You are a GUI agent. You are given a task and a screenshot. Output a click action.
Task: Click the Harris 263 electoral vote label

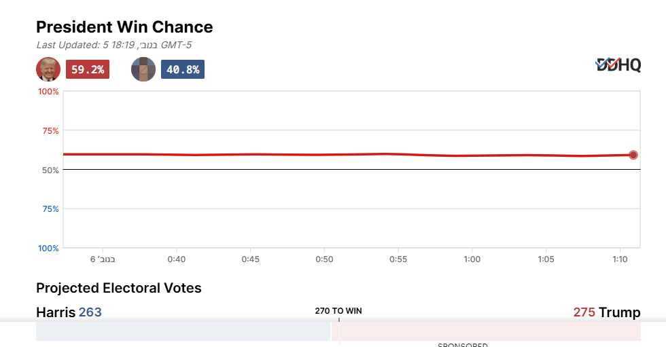pos(69,312)
